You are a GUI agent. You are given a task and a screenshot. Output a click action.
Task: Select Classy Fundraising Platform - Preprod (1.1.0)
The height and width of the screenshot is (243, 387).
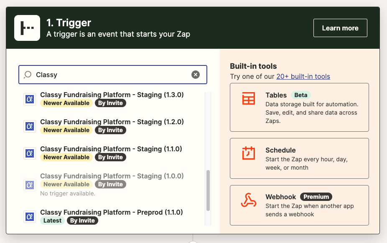click(114, 216)
